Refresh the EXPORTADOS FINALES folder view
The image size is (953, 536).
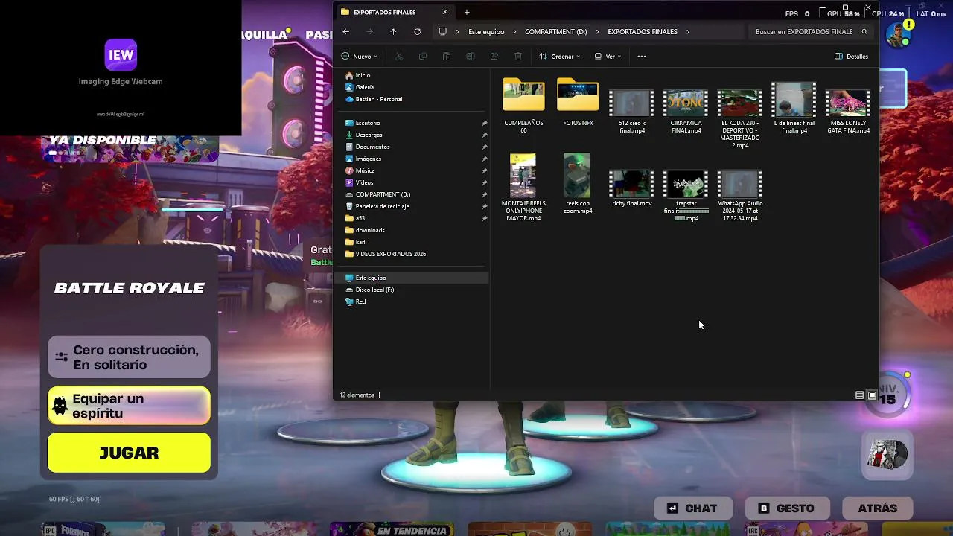(x=417, y=32)
